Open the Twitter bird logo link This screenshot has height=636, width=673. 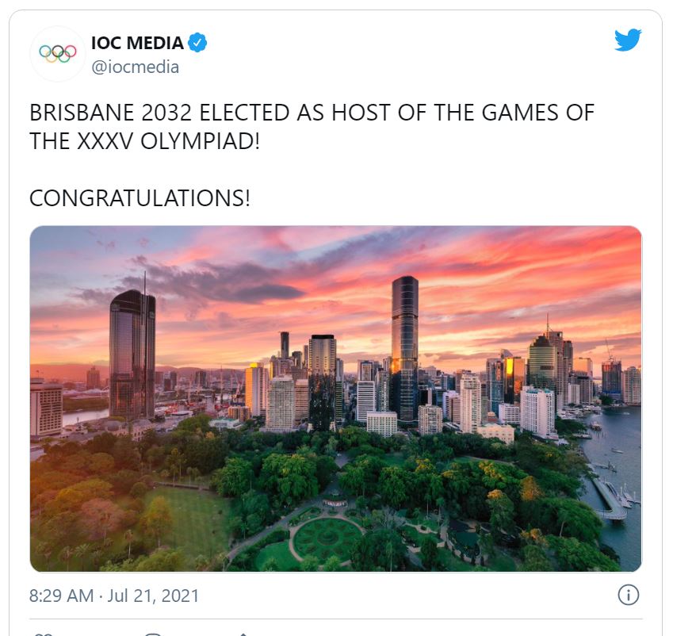628,40
